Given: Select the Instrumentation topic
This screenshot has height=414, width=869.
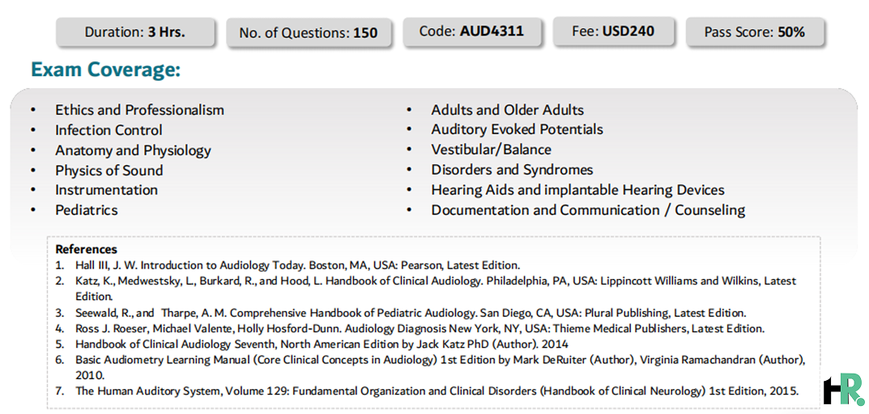Looking at the screenshot, I should [106, 190].
